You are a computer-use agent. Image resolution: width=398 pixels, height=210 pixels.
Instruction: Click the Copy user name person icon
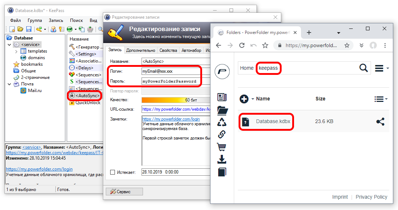tap(53, 29)
